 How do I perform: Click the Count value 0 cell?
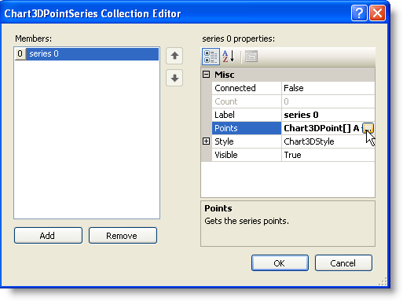pyautogui.click(x=328, y=101)
